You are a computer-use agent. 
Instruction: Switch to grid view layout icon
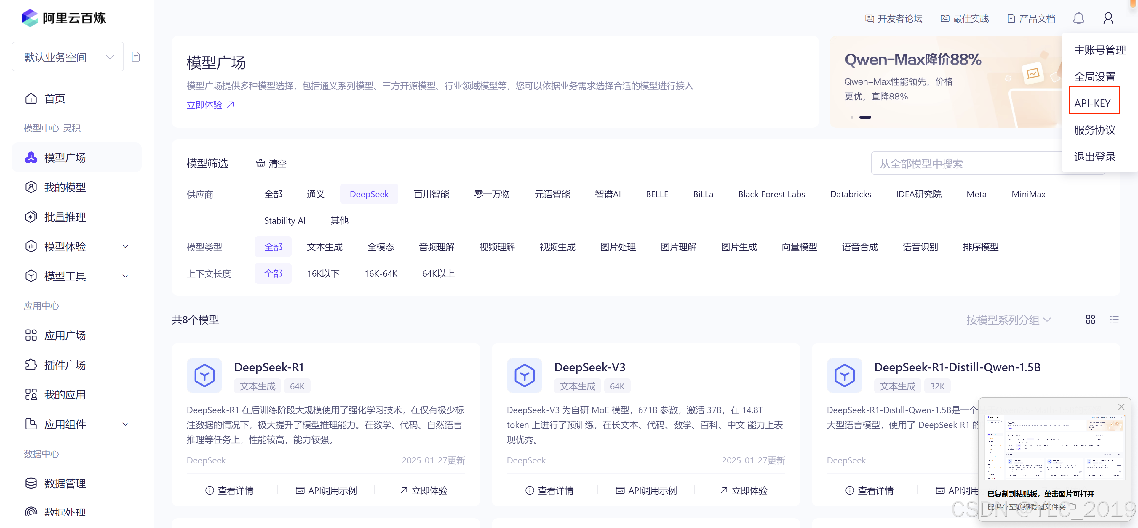coord(1090,319)
